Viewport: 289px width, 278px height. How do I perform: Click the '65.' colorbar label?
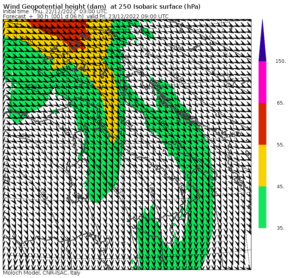[x=281, y=103]
